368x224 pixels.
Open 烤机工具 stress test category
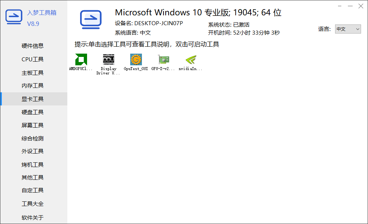[x=33, y=165]
